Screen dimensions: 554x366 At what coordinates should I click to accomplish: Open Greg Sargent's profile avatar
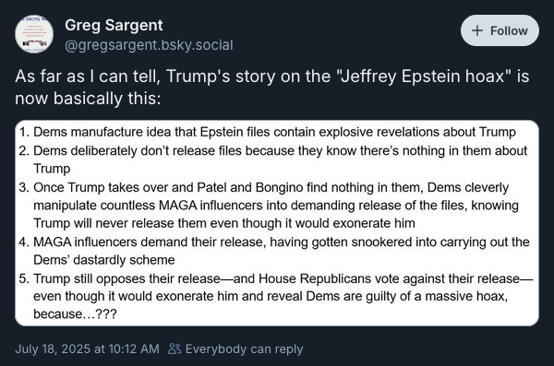coord(34,34)
